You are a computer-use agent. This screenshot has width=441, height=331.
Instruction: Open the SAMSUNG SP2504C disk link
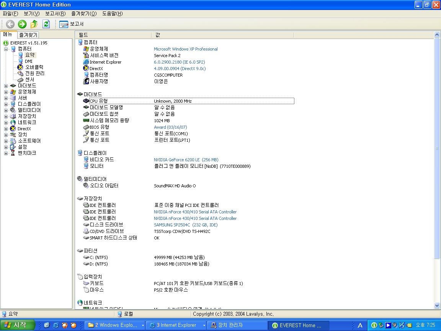click(x=186, y=225)
